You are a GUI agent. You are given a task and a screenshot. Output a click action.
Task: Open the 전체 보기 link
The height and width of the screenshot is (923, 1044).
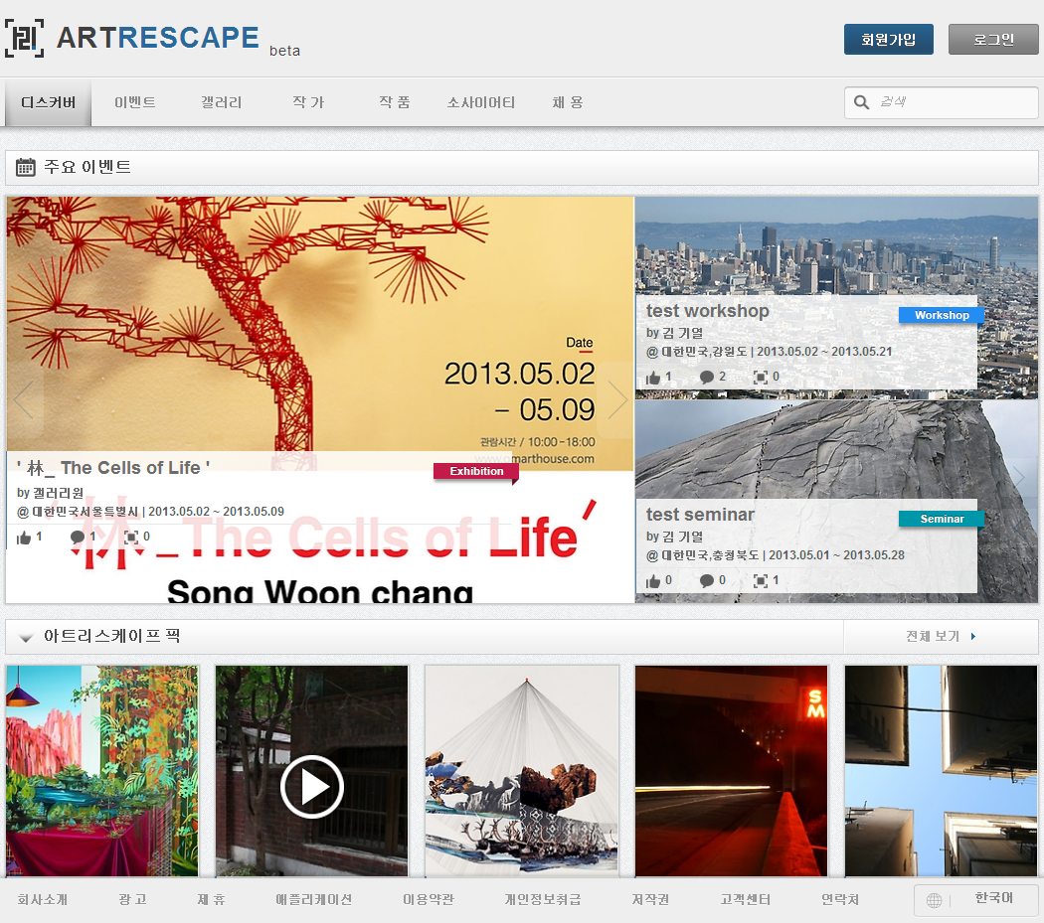pyautogui.click(x=941, y=636)
